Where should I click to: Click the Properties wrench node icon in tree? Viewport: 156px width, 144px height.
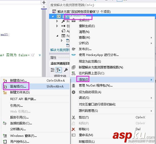pyautogui.click(x=63, y=21)
